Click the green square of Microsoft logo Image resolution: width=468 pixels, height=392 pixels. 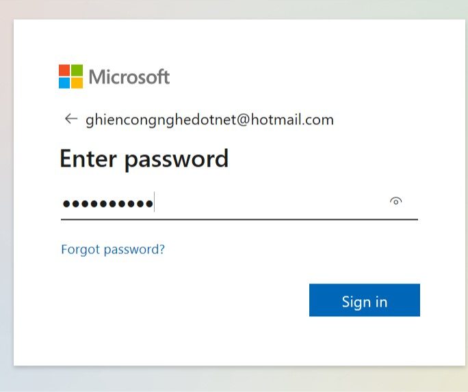point(77,70)
